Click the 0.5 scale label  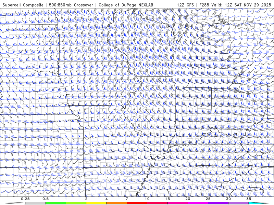(x=46, y=199)
